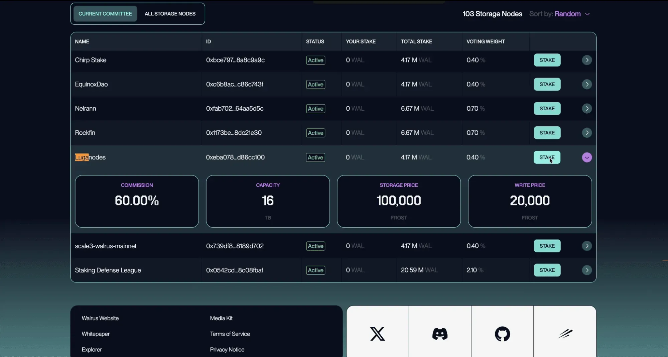Open the Discord social link
Image resolution: width=668 pixels, height=357 pixels.
[440, 334]
